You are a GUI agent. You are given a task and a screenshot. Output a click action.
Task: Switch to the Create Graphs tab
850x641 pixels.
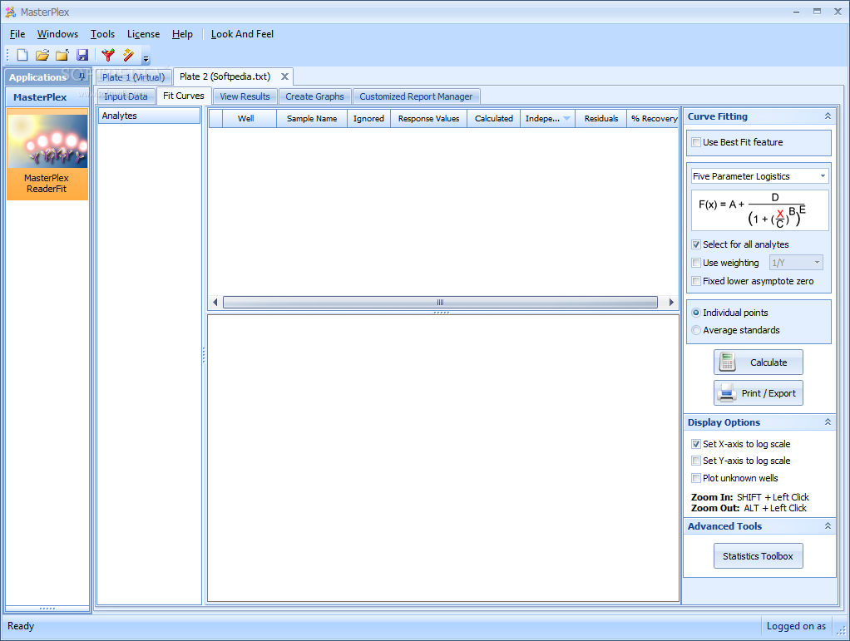point(314,96)
